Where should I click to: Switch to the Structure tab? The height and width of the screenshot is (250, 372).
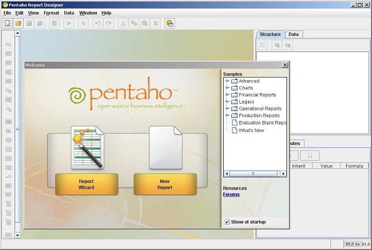[x=270, y=34]
